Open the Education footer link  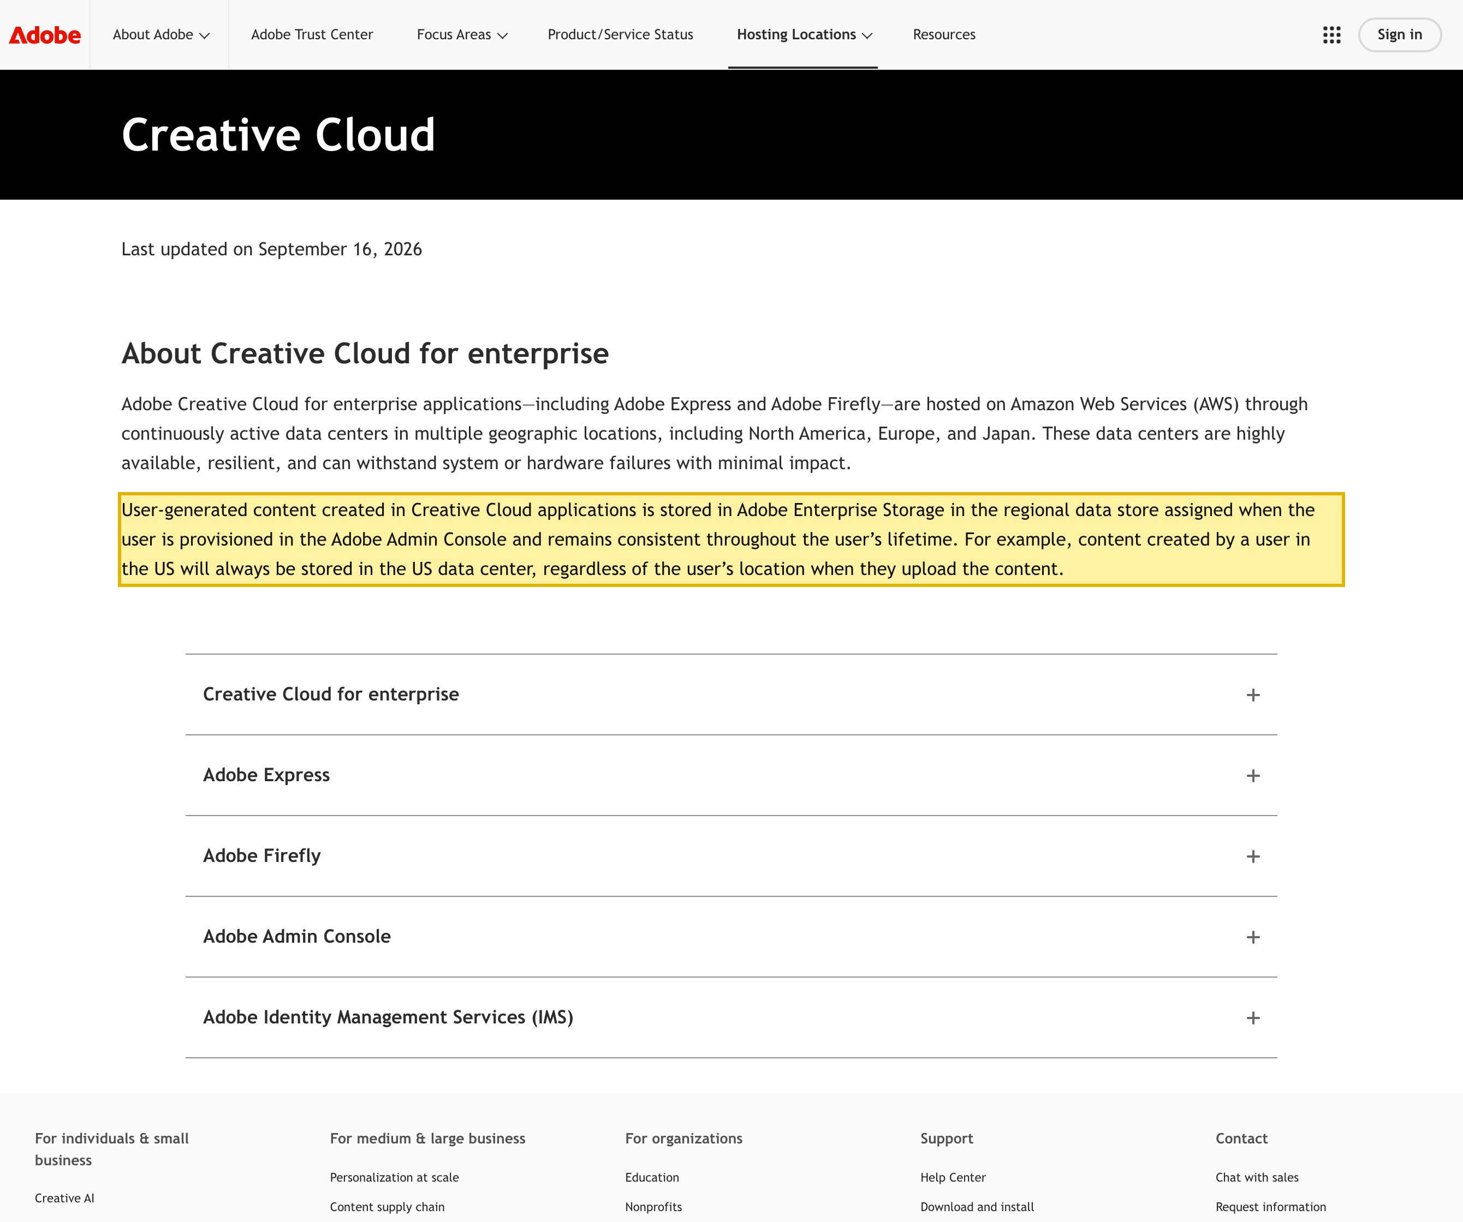click(651, 1177)
